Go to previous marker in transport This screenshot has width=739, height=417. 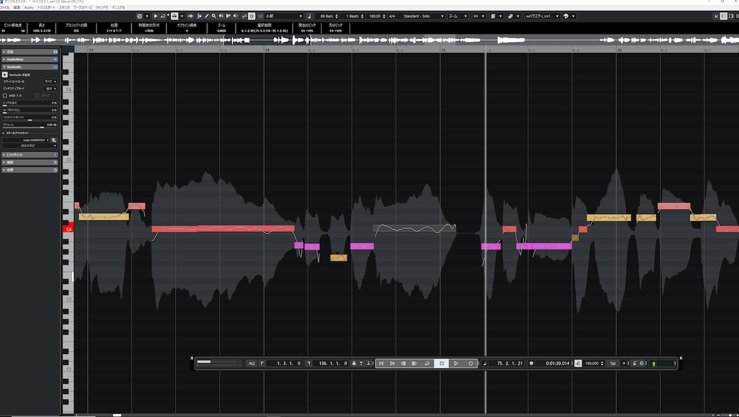pyautogui.click(x=381, y=363)
